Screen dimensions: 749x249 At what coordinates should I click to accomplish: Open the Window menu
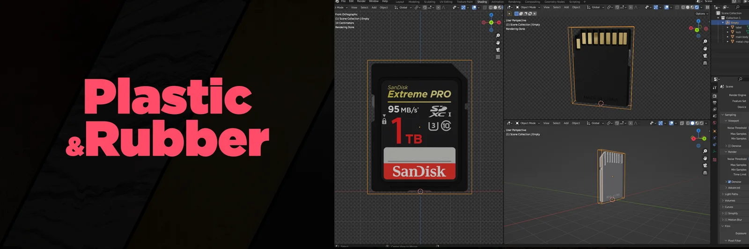[x=374, y=1]
